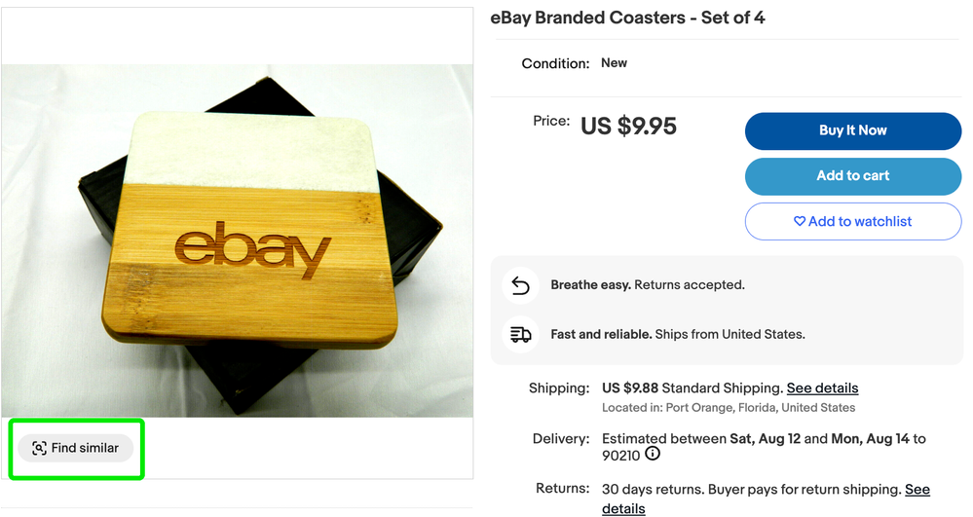
Task: Click the heart icon on Add to watchlist
Action: pos(800,221)
